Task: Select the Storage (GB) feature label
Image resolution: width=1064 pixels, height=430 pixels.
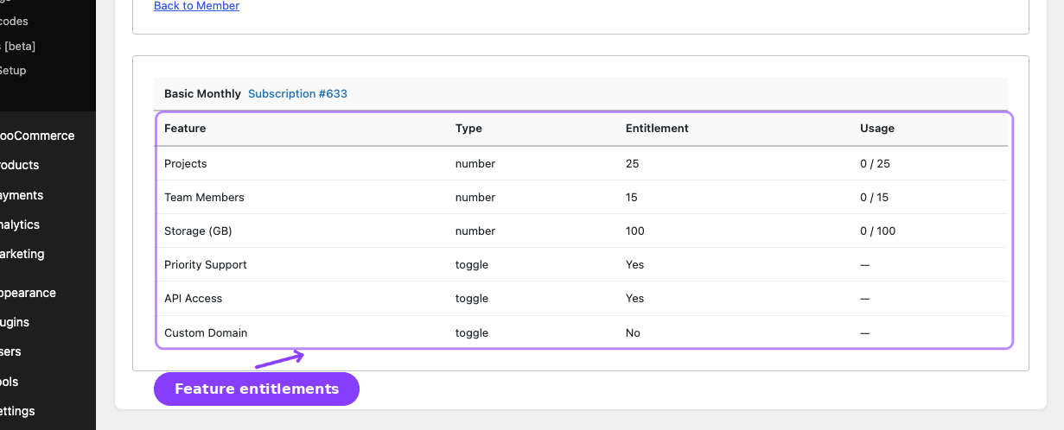Action: coord(198,231)
